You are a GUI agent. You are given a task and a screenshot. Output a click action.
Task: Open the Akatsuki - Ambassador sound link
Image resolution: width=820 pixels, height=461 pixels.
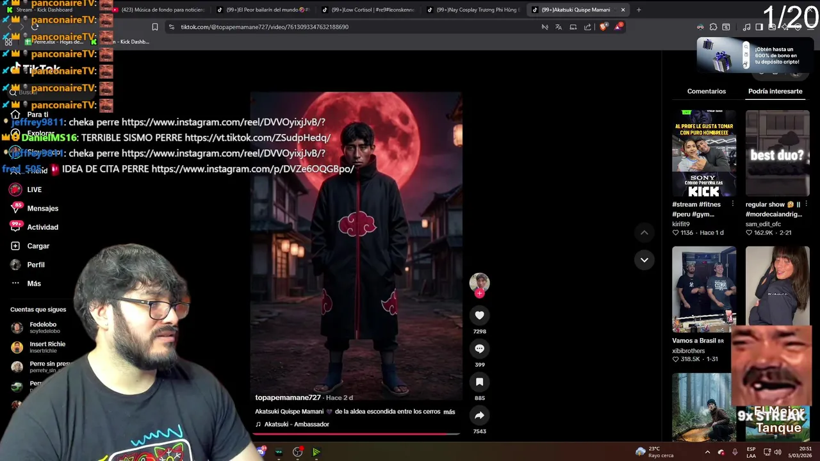point(297,425)
